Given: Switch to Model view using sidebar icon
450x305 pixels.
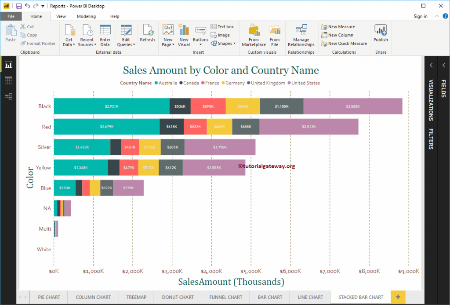Looking at the screenshot, I should [x=8, y=96].
